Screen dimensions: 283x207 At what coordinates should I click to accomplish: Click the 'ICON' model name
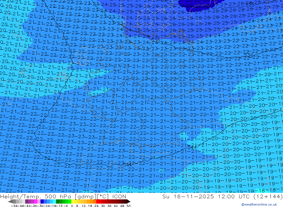point(119,197)
